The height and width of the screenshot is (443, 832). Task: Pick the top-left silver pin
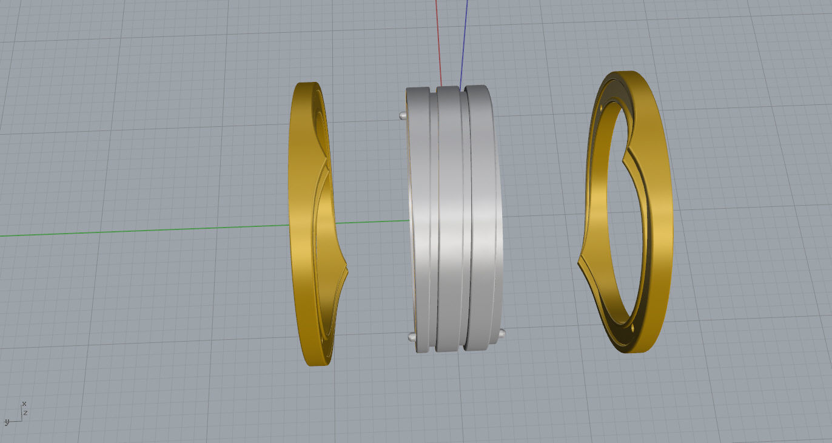click(403, 115)
